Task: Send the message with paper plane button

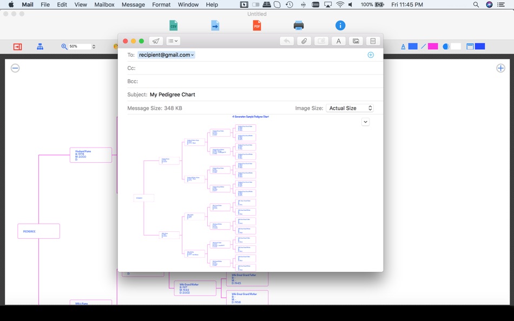Action: 156,41
